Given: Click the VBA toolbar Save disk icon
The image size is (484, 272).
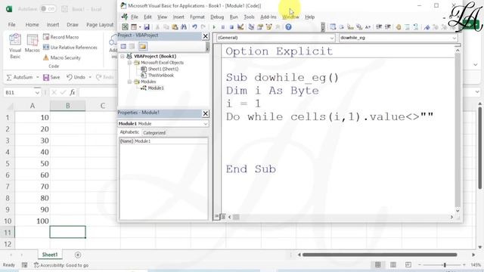Looking at the screenshot, I should pos(147,27).
